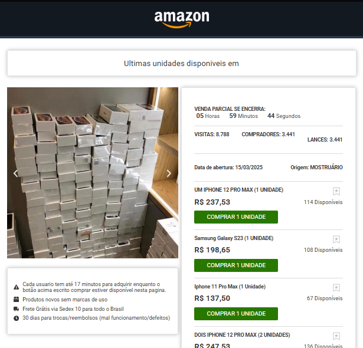Screen dimensions: 363x348
Task: Click the Amazon logo in the header
Action: point(182,19)
